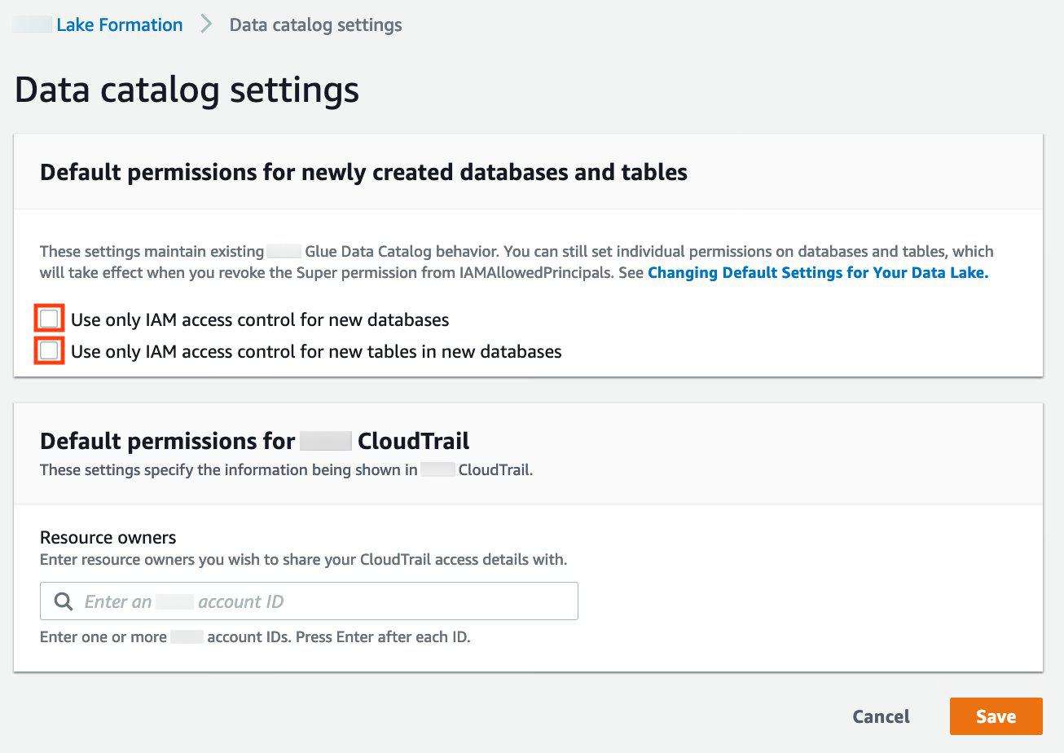
Task: Click label for new tables in new databases
Action: tap(316, 352)
